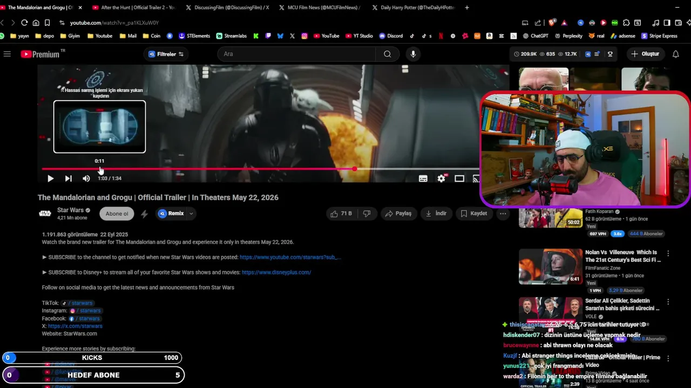The image size is (691, 388).
Task: Open the Stripe Express bookmark
Action: 659,36
